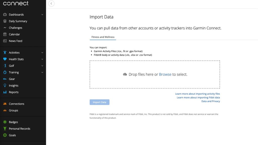The width and height of the screenshot is (258, 145).
Task: Select the Health Stats heart icon
Action: (x=5, y=59)
